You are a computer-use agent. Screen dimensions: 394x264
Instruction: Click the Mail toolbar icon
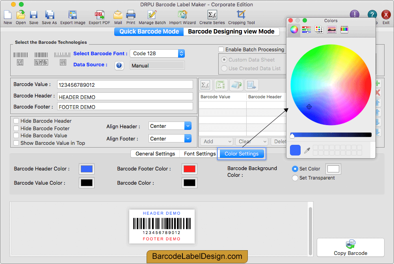118,15
